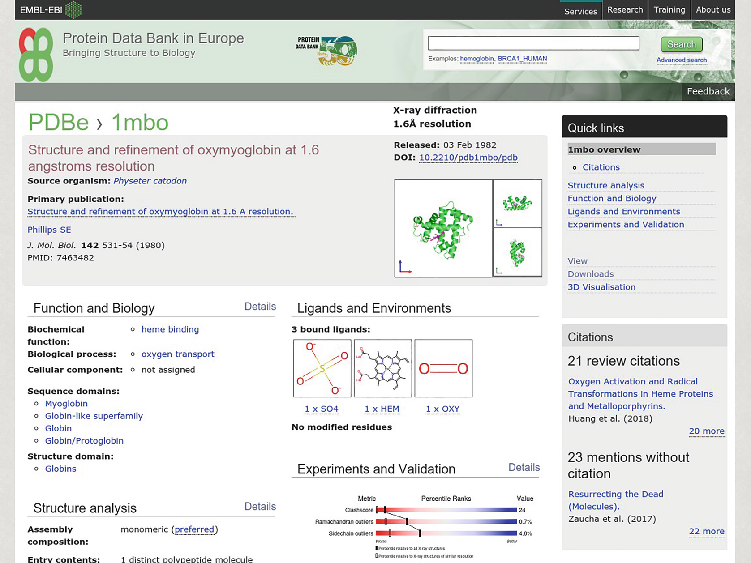This screenshot has height=563, width=751.
Task: Open the Services menu
Action: tap(580, 11)
